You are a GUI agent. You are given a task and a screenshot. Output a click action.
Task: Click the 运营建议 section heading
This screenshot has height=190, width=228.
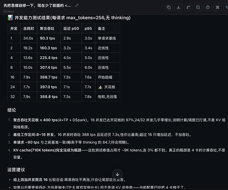point(16,170)
